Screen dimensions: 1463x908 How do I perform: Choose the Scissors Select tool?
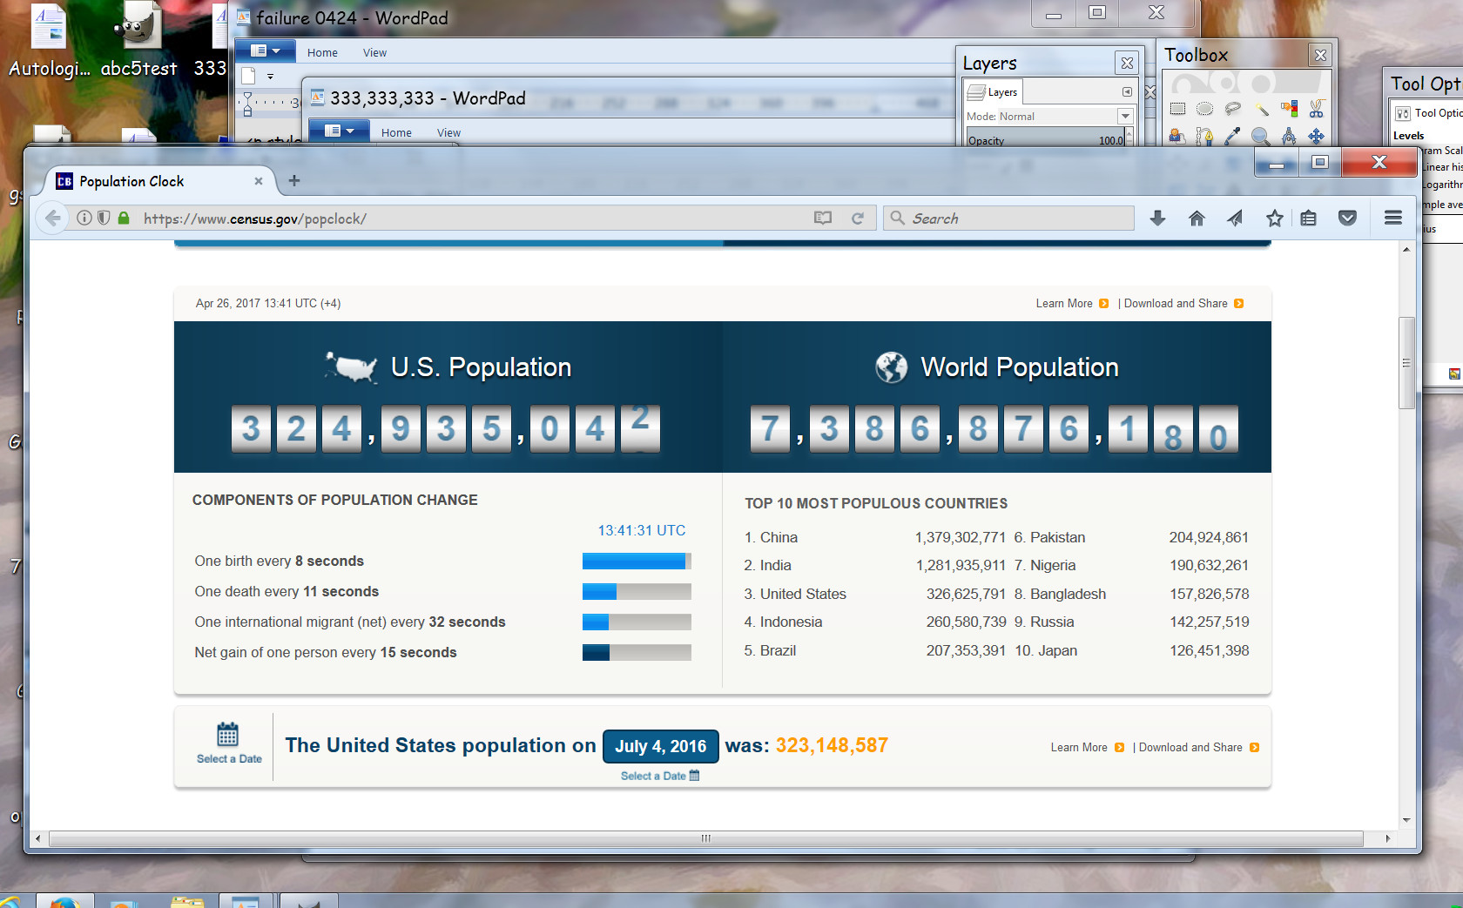pos(1316,109)
